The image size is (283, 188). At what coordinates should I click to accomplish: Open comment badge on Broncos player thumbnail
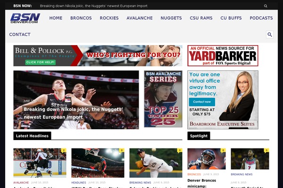point(223,150)
